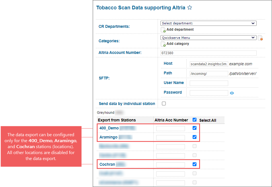This screenshot has height=187, width=272.
Task: Uncheck the Aramingo station checkbox
Action: (194, 137)
